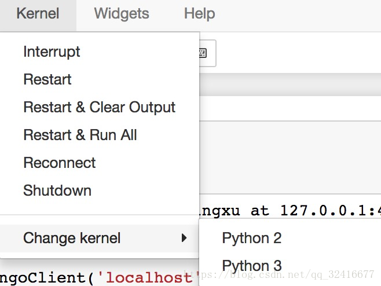Open the Help menu

(x=200, y=14)
